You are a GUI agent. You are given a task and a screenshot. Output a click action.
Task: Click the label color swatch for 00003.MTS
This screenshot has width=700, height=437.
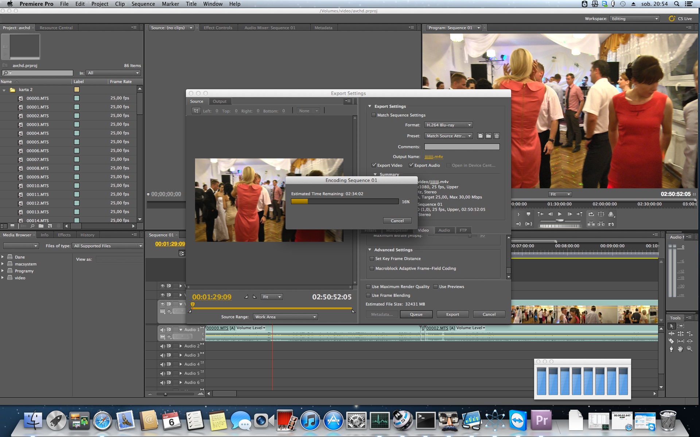77,125
